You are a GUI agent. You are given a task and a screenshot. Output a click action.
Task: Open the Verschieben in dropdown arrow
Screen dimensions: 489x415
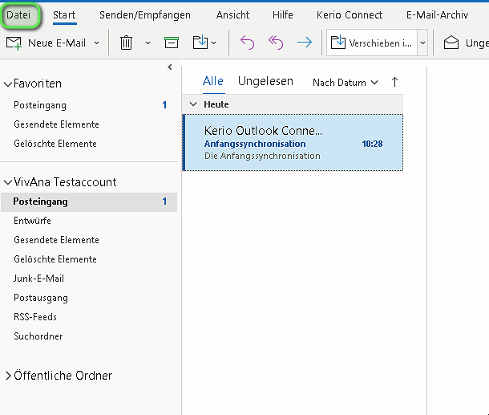[x=422, y=43]
